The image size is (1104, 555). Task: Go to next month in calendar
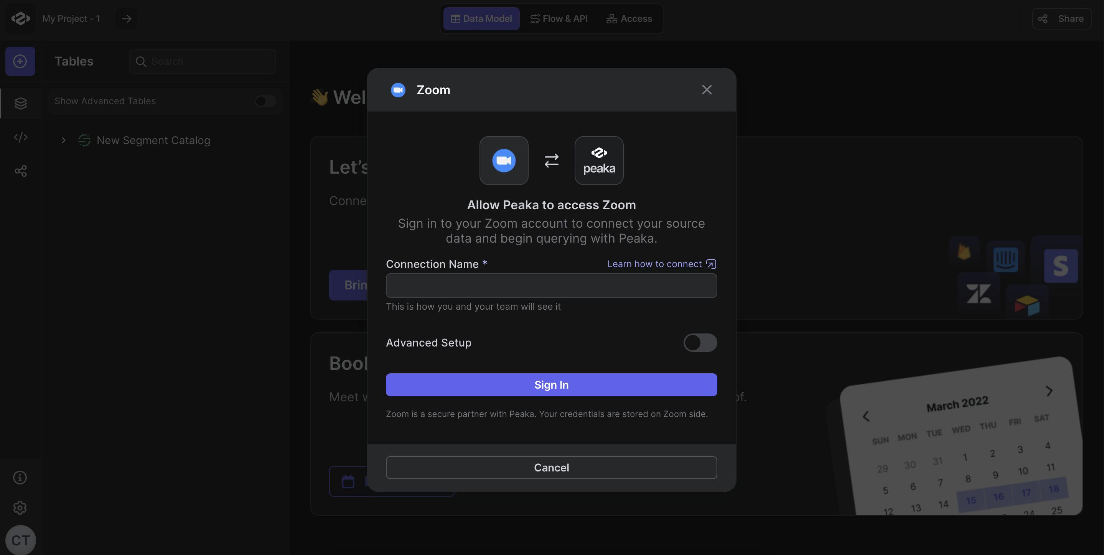1049,391
